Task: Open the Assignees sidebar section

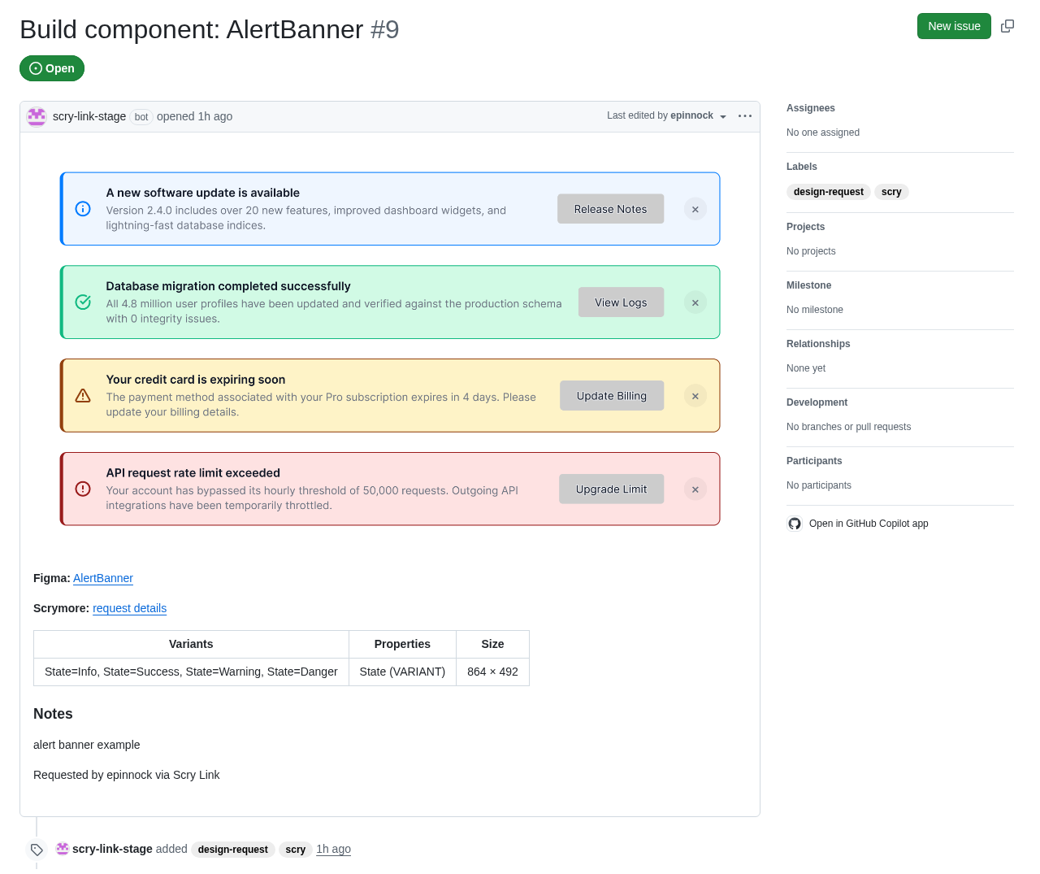Action: (811, 108)
